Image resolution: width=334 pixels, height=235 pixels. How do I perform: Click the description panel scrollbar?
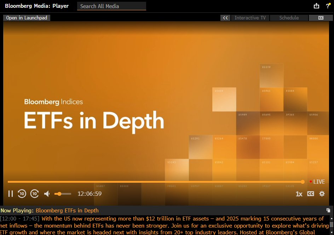click(332, 225)
